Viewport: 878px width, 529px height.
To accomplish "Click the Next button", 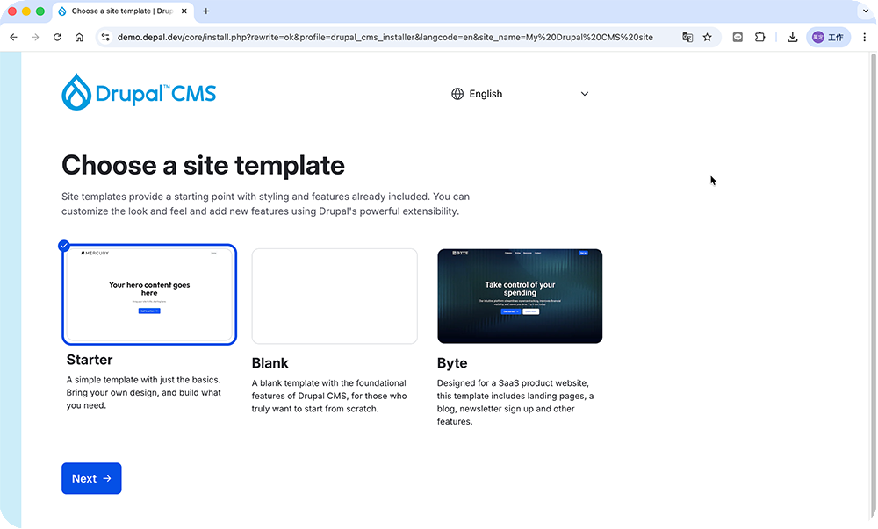I will (91, 478).
